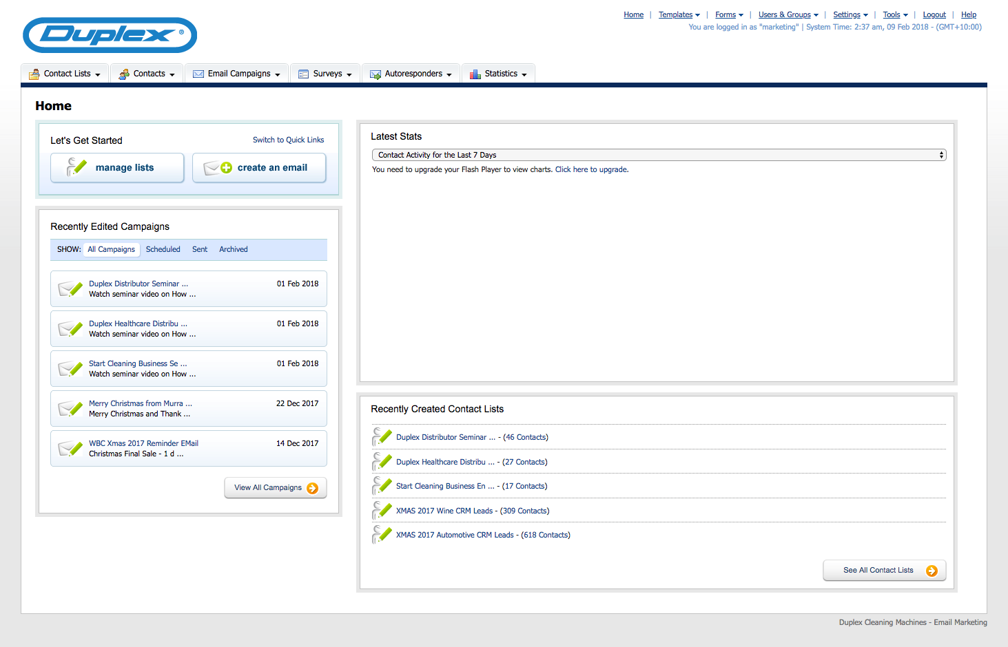Expand the Templates dropdown in top bar
Screen dimensions: 1008x647
coord(679,14)
